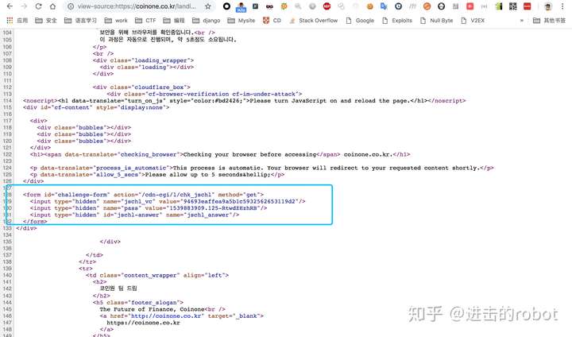Viewport: 572px width, 337px height.
Task: Click the footer_slogan h5 line
Action: pyautogui.click(x=138, y=302)
